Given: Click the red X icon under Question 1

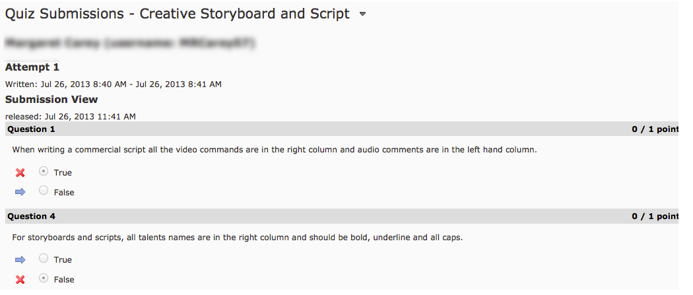Looking at the screenshot, I should (20, 173).
